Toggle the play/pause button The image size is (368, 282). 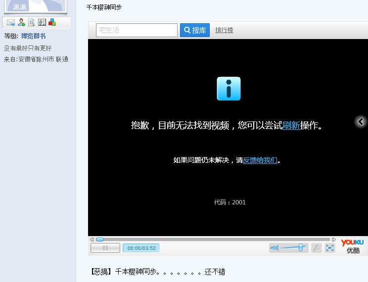pyautogui.click(x=105, y=248)
